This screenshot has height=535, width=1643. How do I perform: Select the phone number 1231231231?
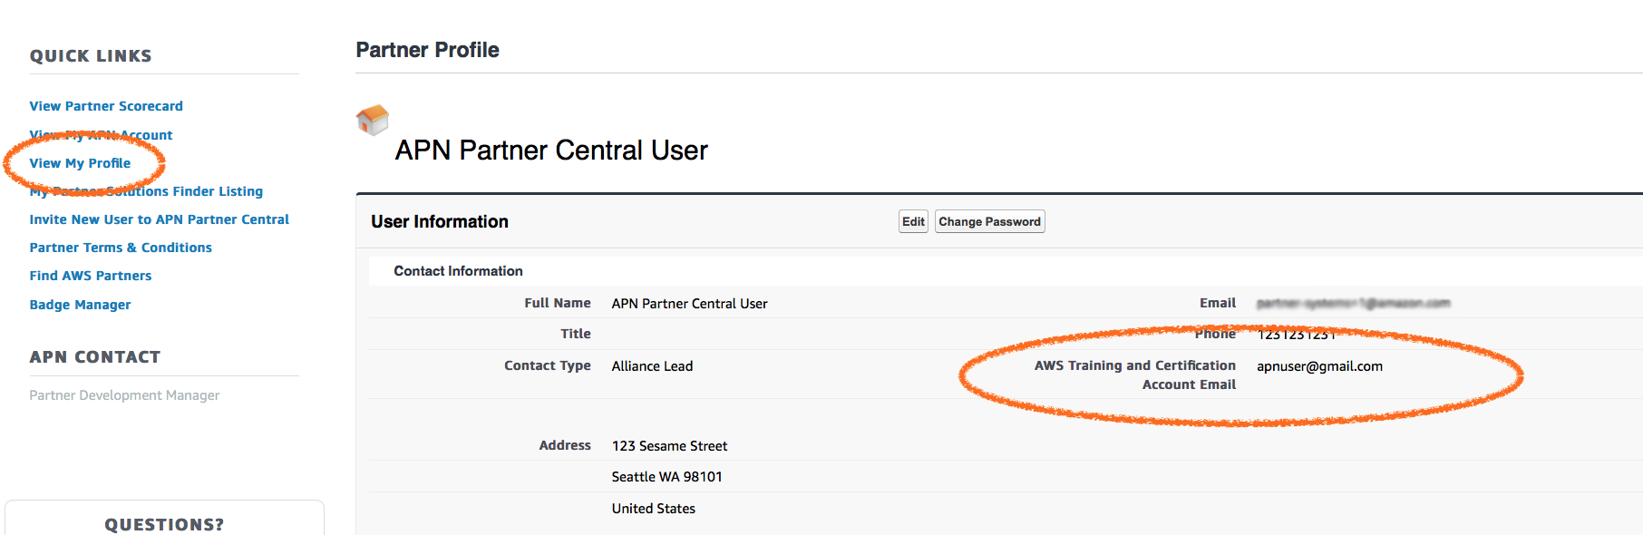1296,335
